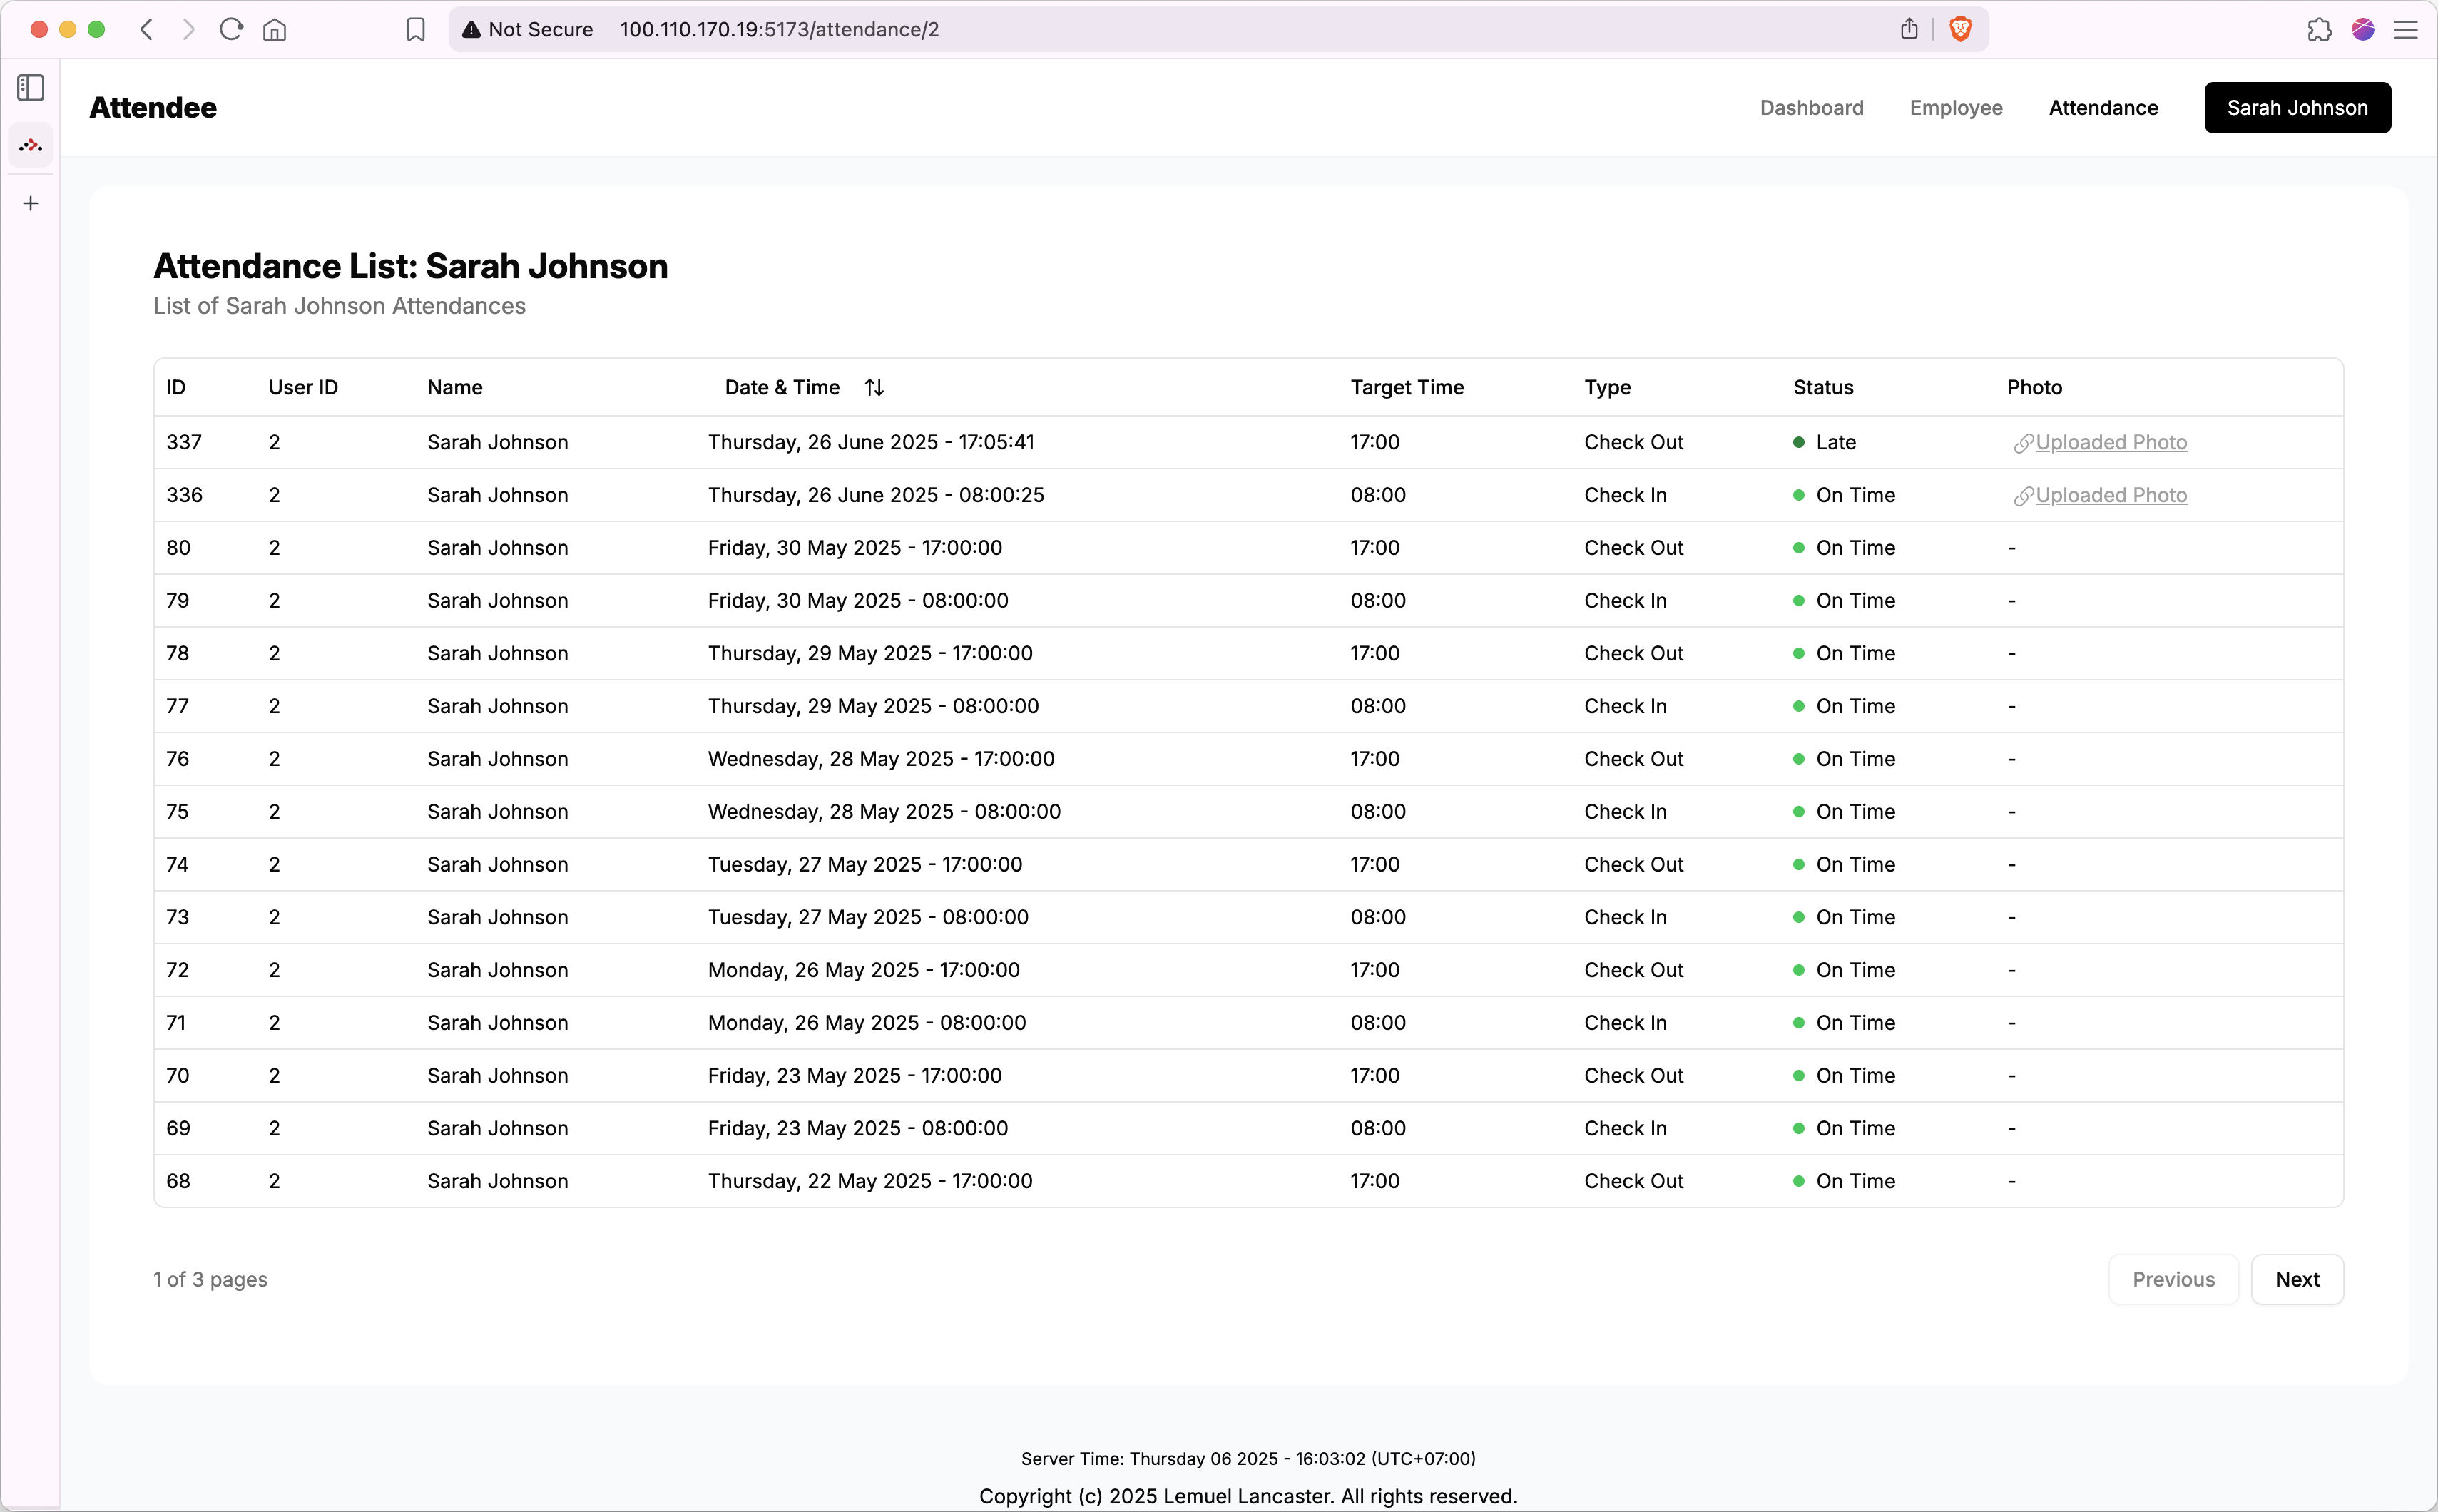Sort the table by Date & Time arrows

(873, 387)
